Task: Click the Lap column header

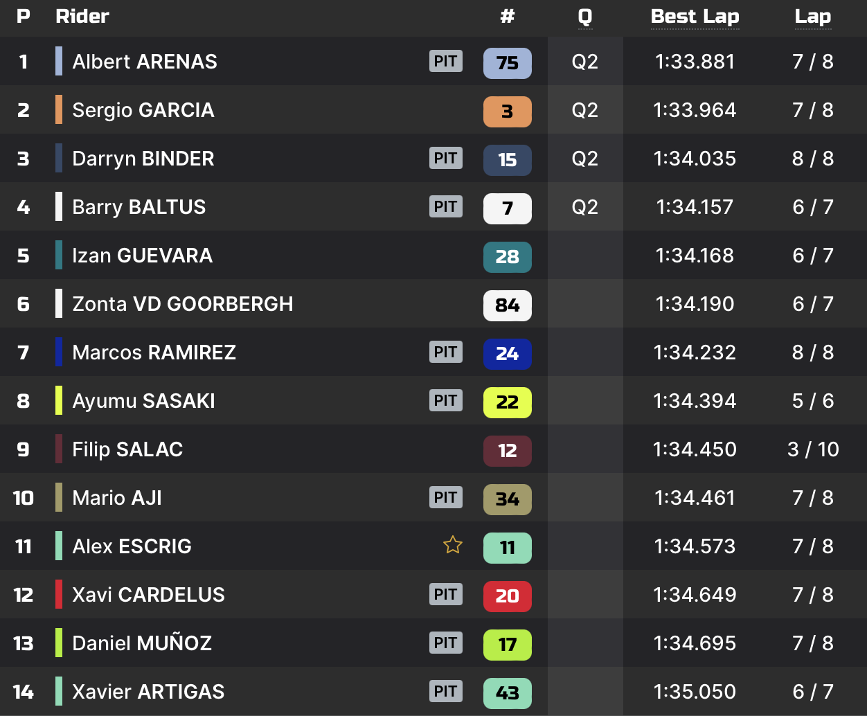Action: tap(812, 17)
